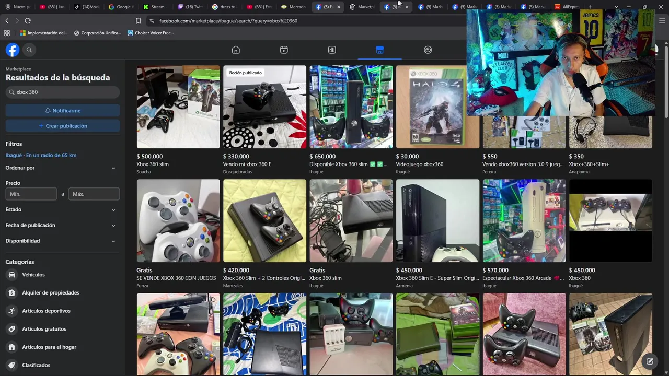Screen dimensions: 669x376
Task: Open the Facebook search magnifier
Action: pyautogui.click(x=29, y=50)
